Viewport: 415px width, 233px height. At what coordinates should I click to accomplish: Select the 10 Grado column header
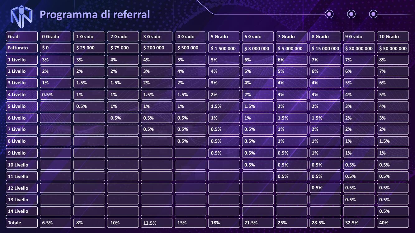(x=393, y=37)
